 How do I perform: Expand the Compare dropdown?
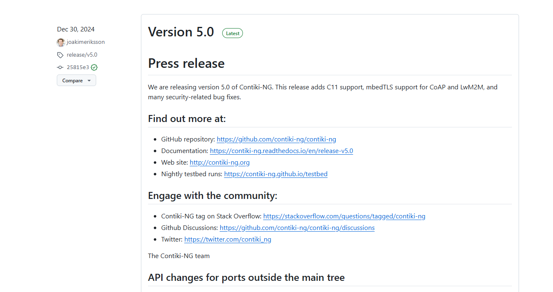pos(76,81)
